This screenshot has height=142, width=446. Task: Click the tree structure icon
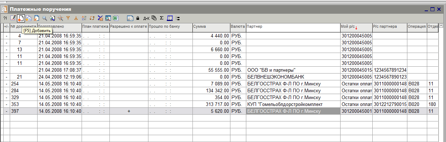[177, 18]
